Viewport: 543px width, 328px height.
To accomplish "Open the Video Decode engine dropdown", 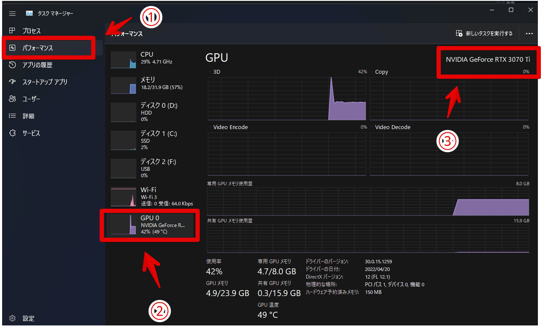I will pyautogui.click(x=390, y=127).
